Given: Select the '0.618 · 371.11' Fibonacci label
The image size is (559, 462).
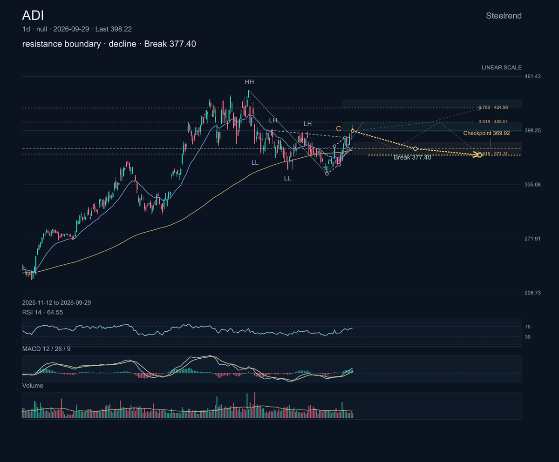Looking at the screenshot, I should coord(493,154).
